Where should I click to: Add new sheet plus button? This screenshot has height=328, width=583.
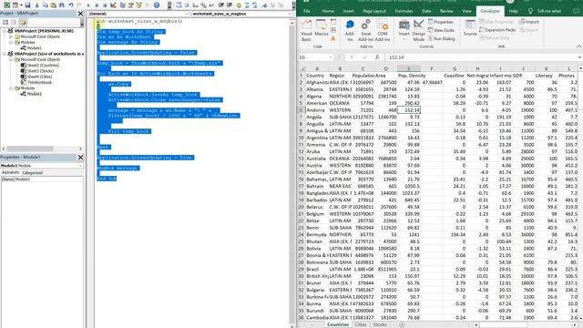(402, 324)
